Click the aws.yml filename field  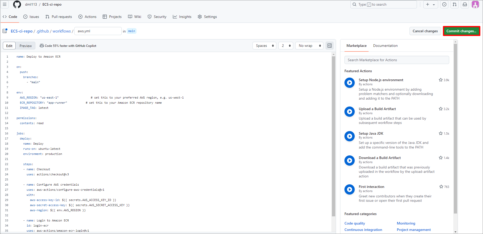tap(98, 31)
